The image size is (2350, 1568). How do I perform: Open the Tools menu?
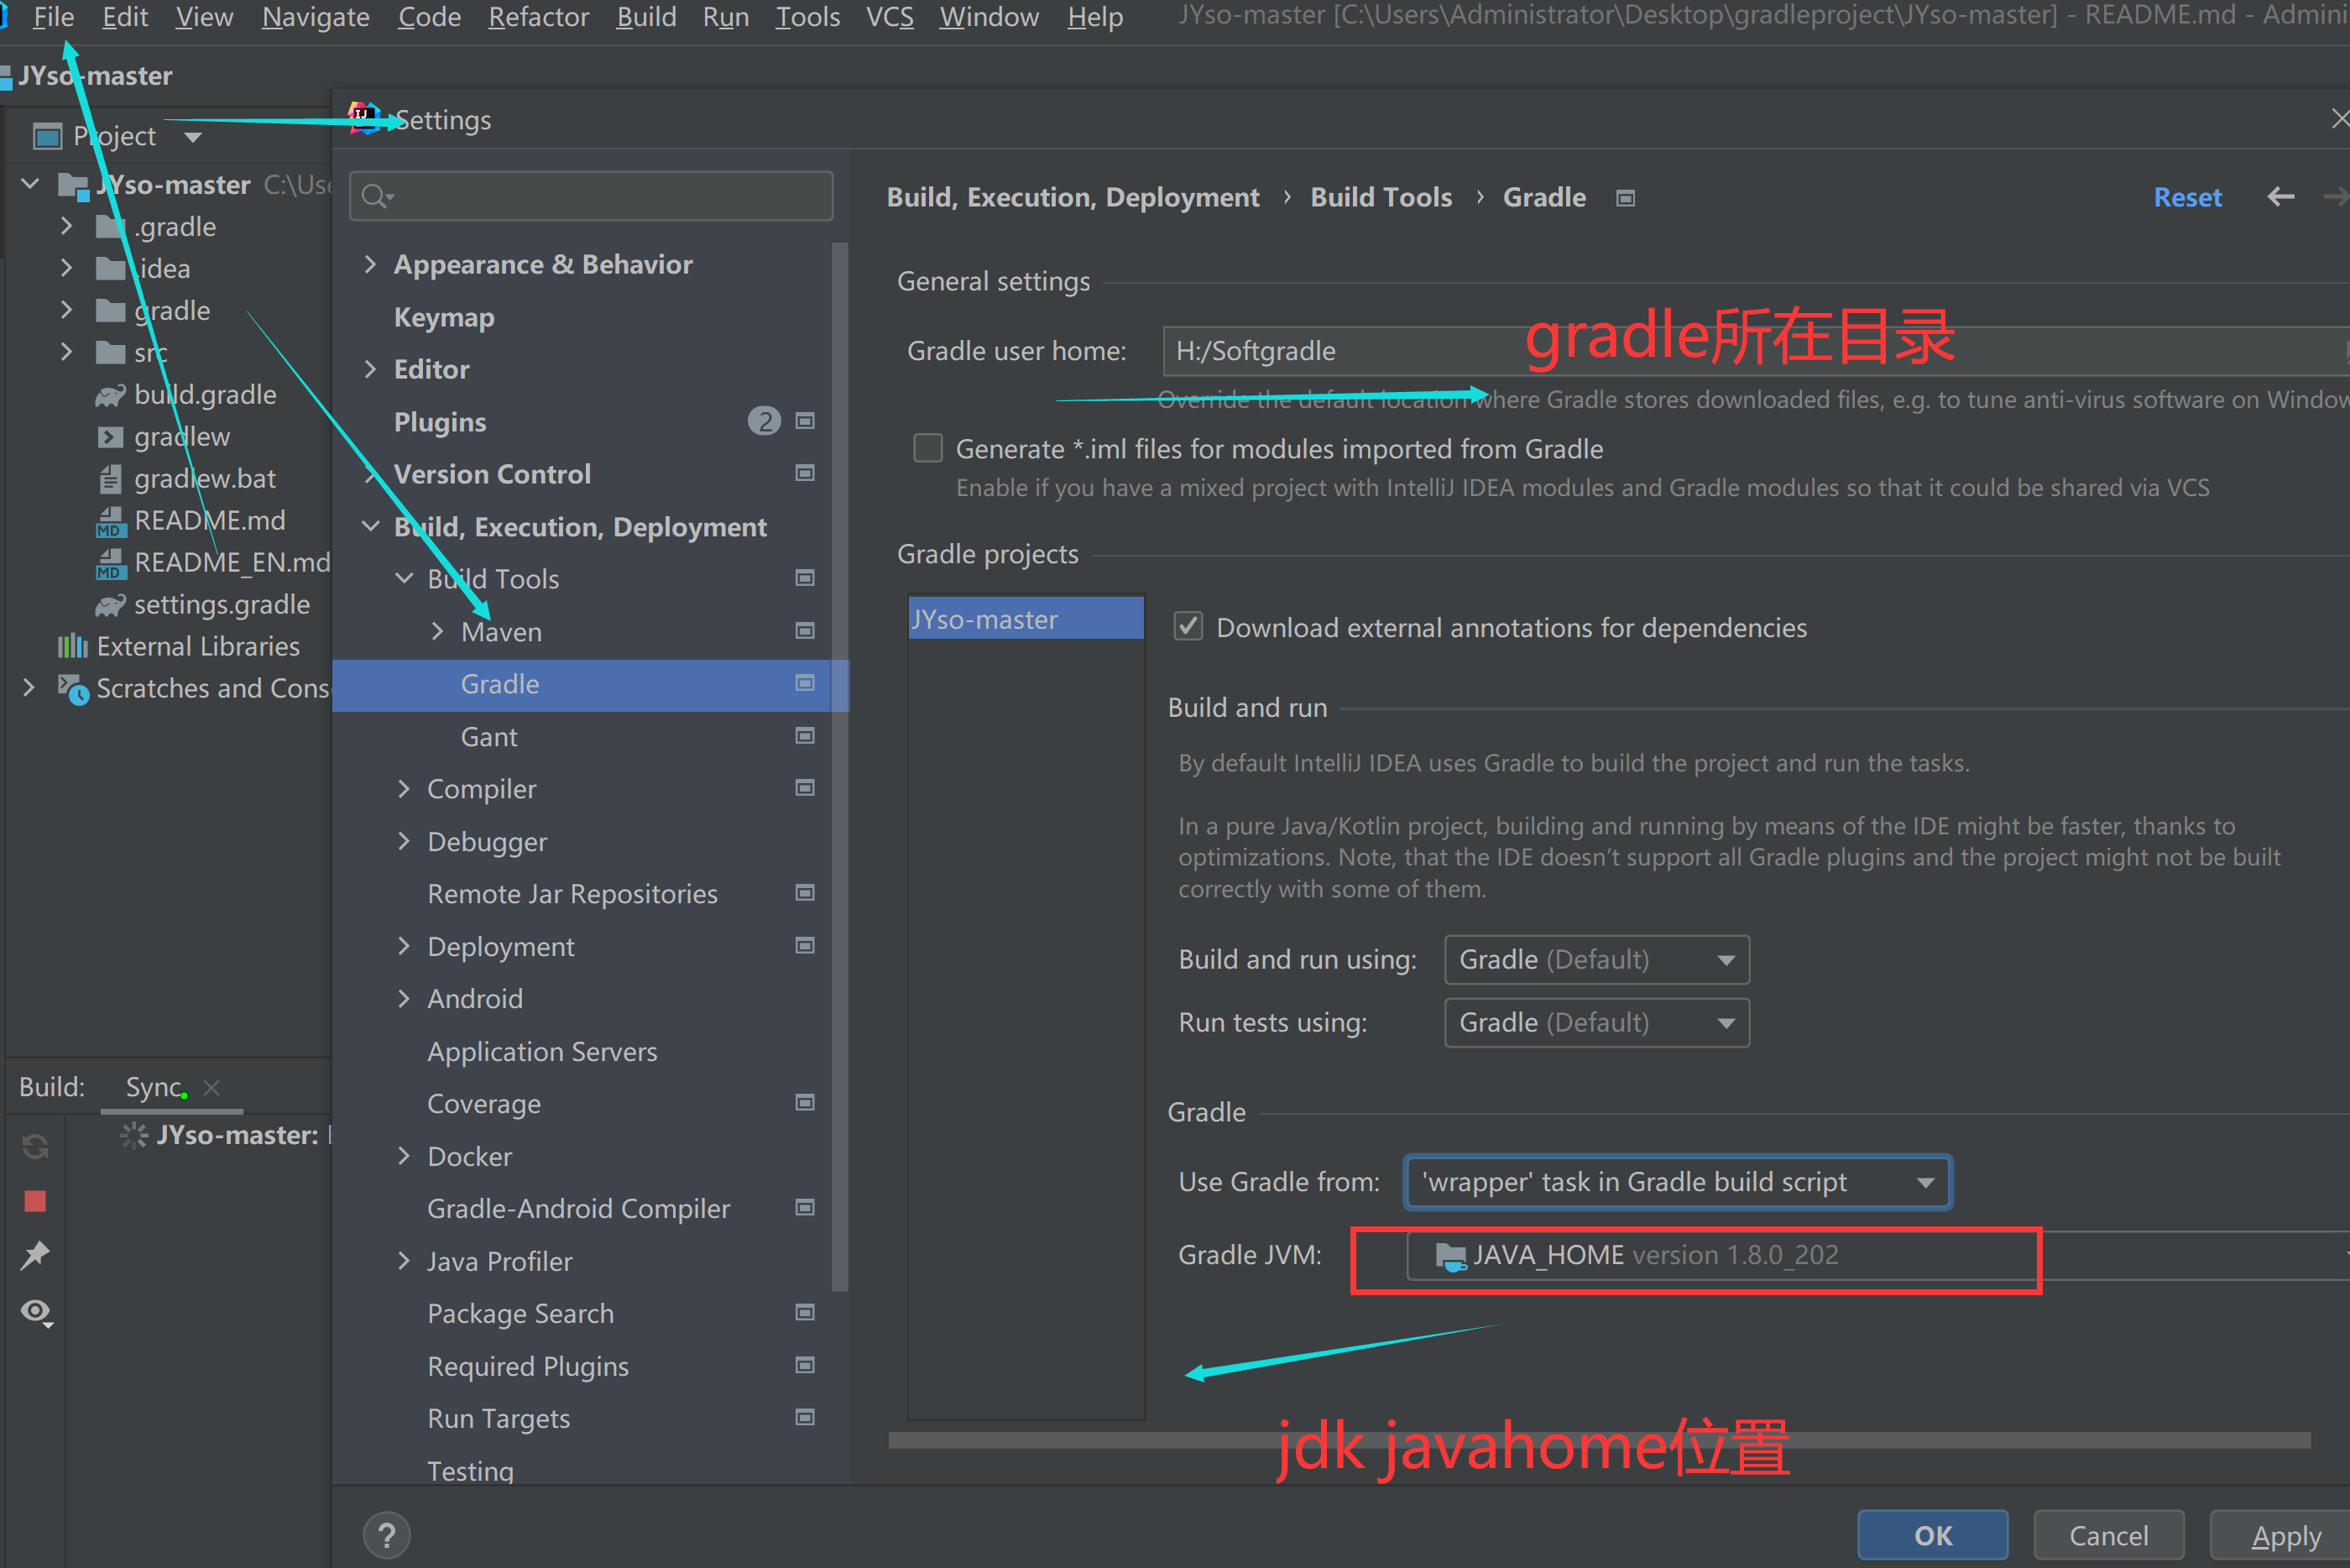click(807, 17)
